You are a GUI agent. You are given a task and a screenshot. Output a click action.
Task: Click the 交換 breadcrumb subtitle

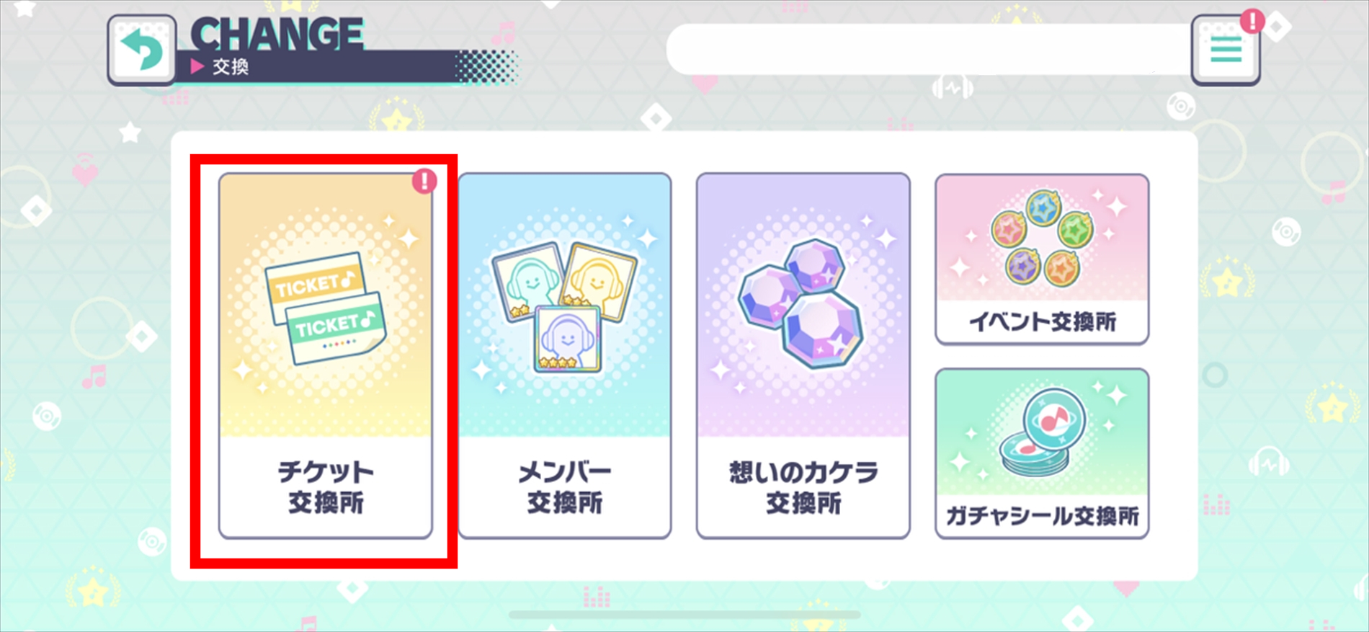[231, 67]
